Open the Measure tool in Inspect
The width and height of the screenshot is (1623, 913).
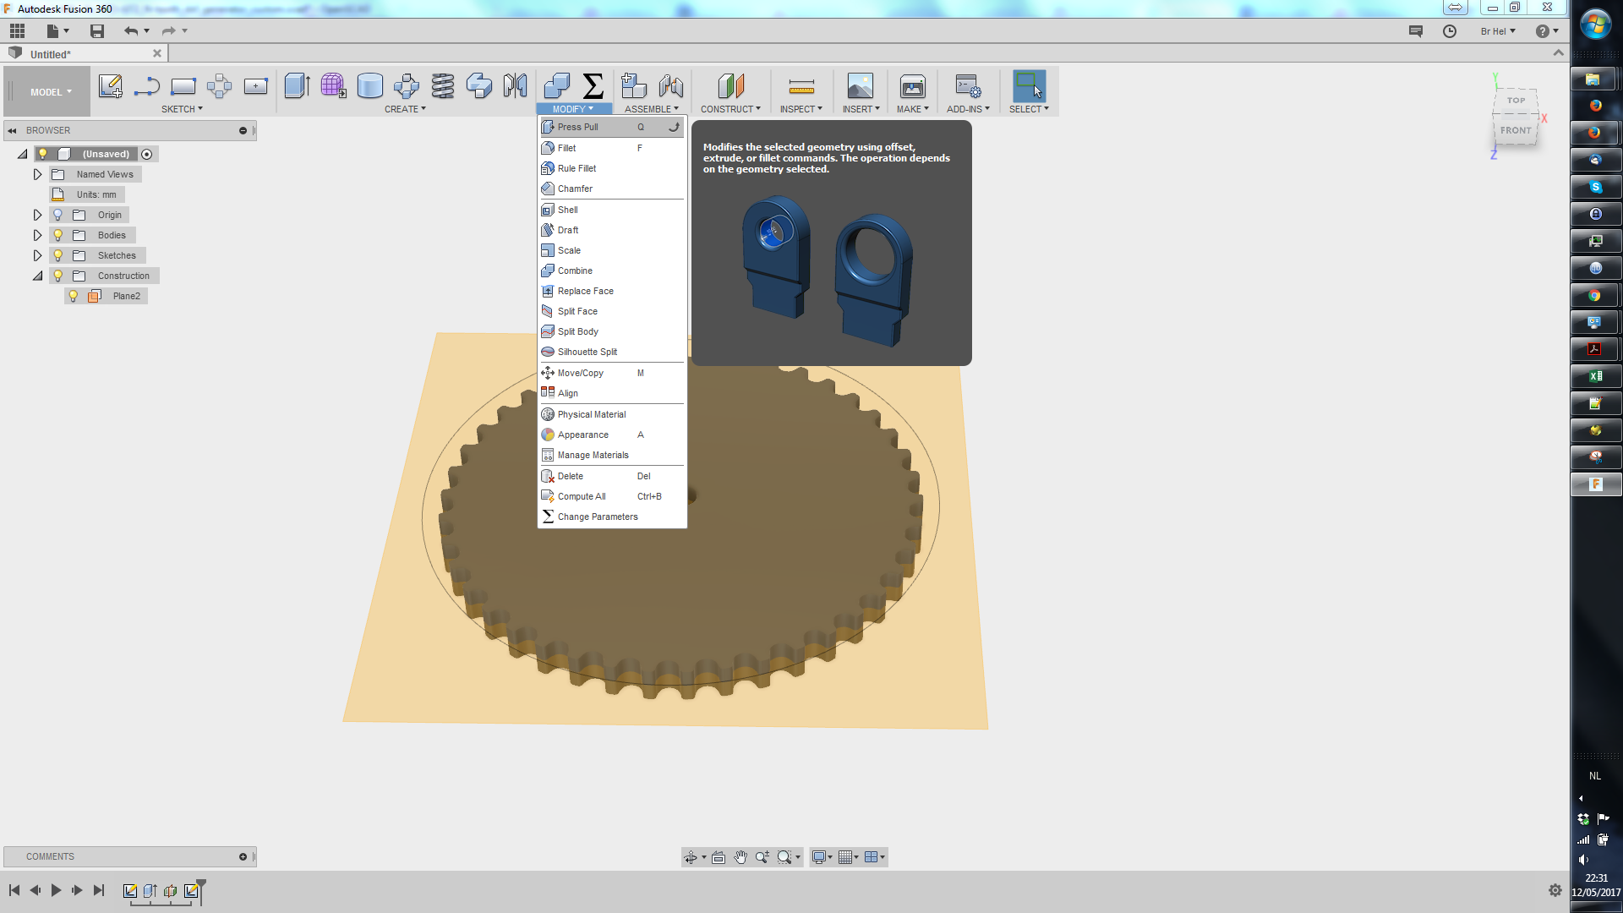pos(801,86)
